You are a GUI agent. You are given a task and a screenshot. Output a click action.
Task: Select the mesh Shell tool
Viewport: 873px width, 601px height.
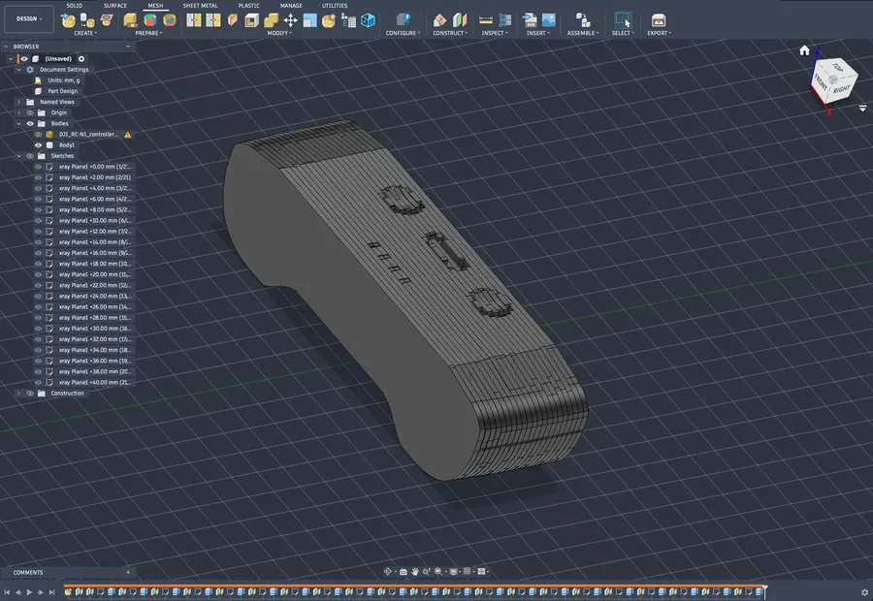point(251,20)
